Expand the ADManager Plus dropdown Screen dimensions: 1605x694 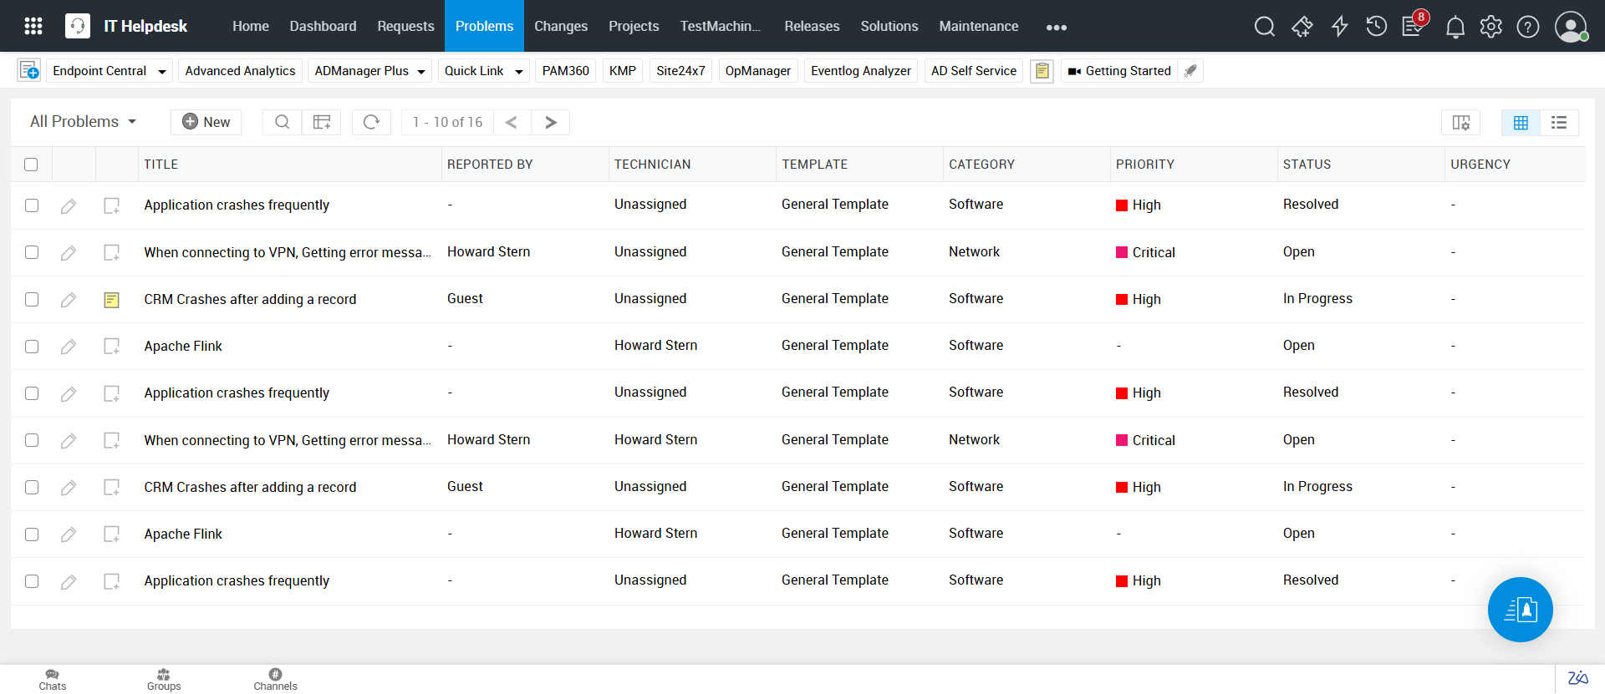coord(420,72)
